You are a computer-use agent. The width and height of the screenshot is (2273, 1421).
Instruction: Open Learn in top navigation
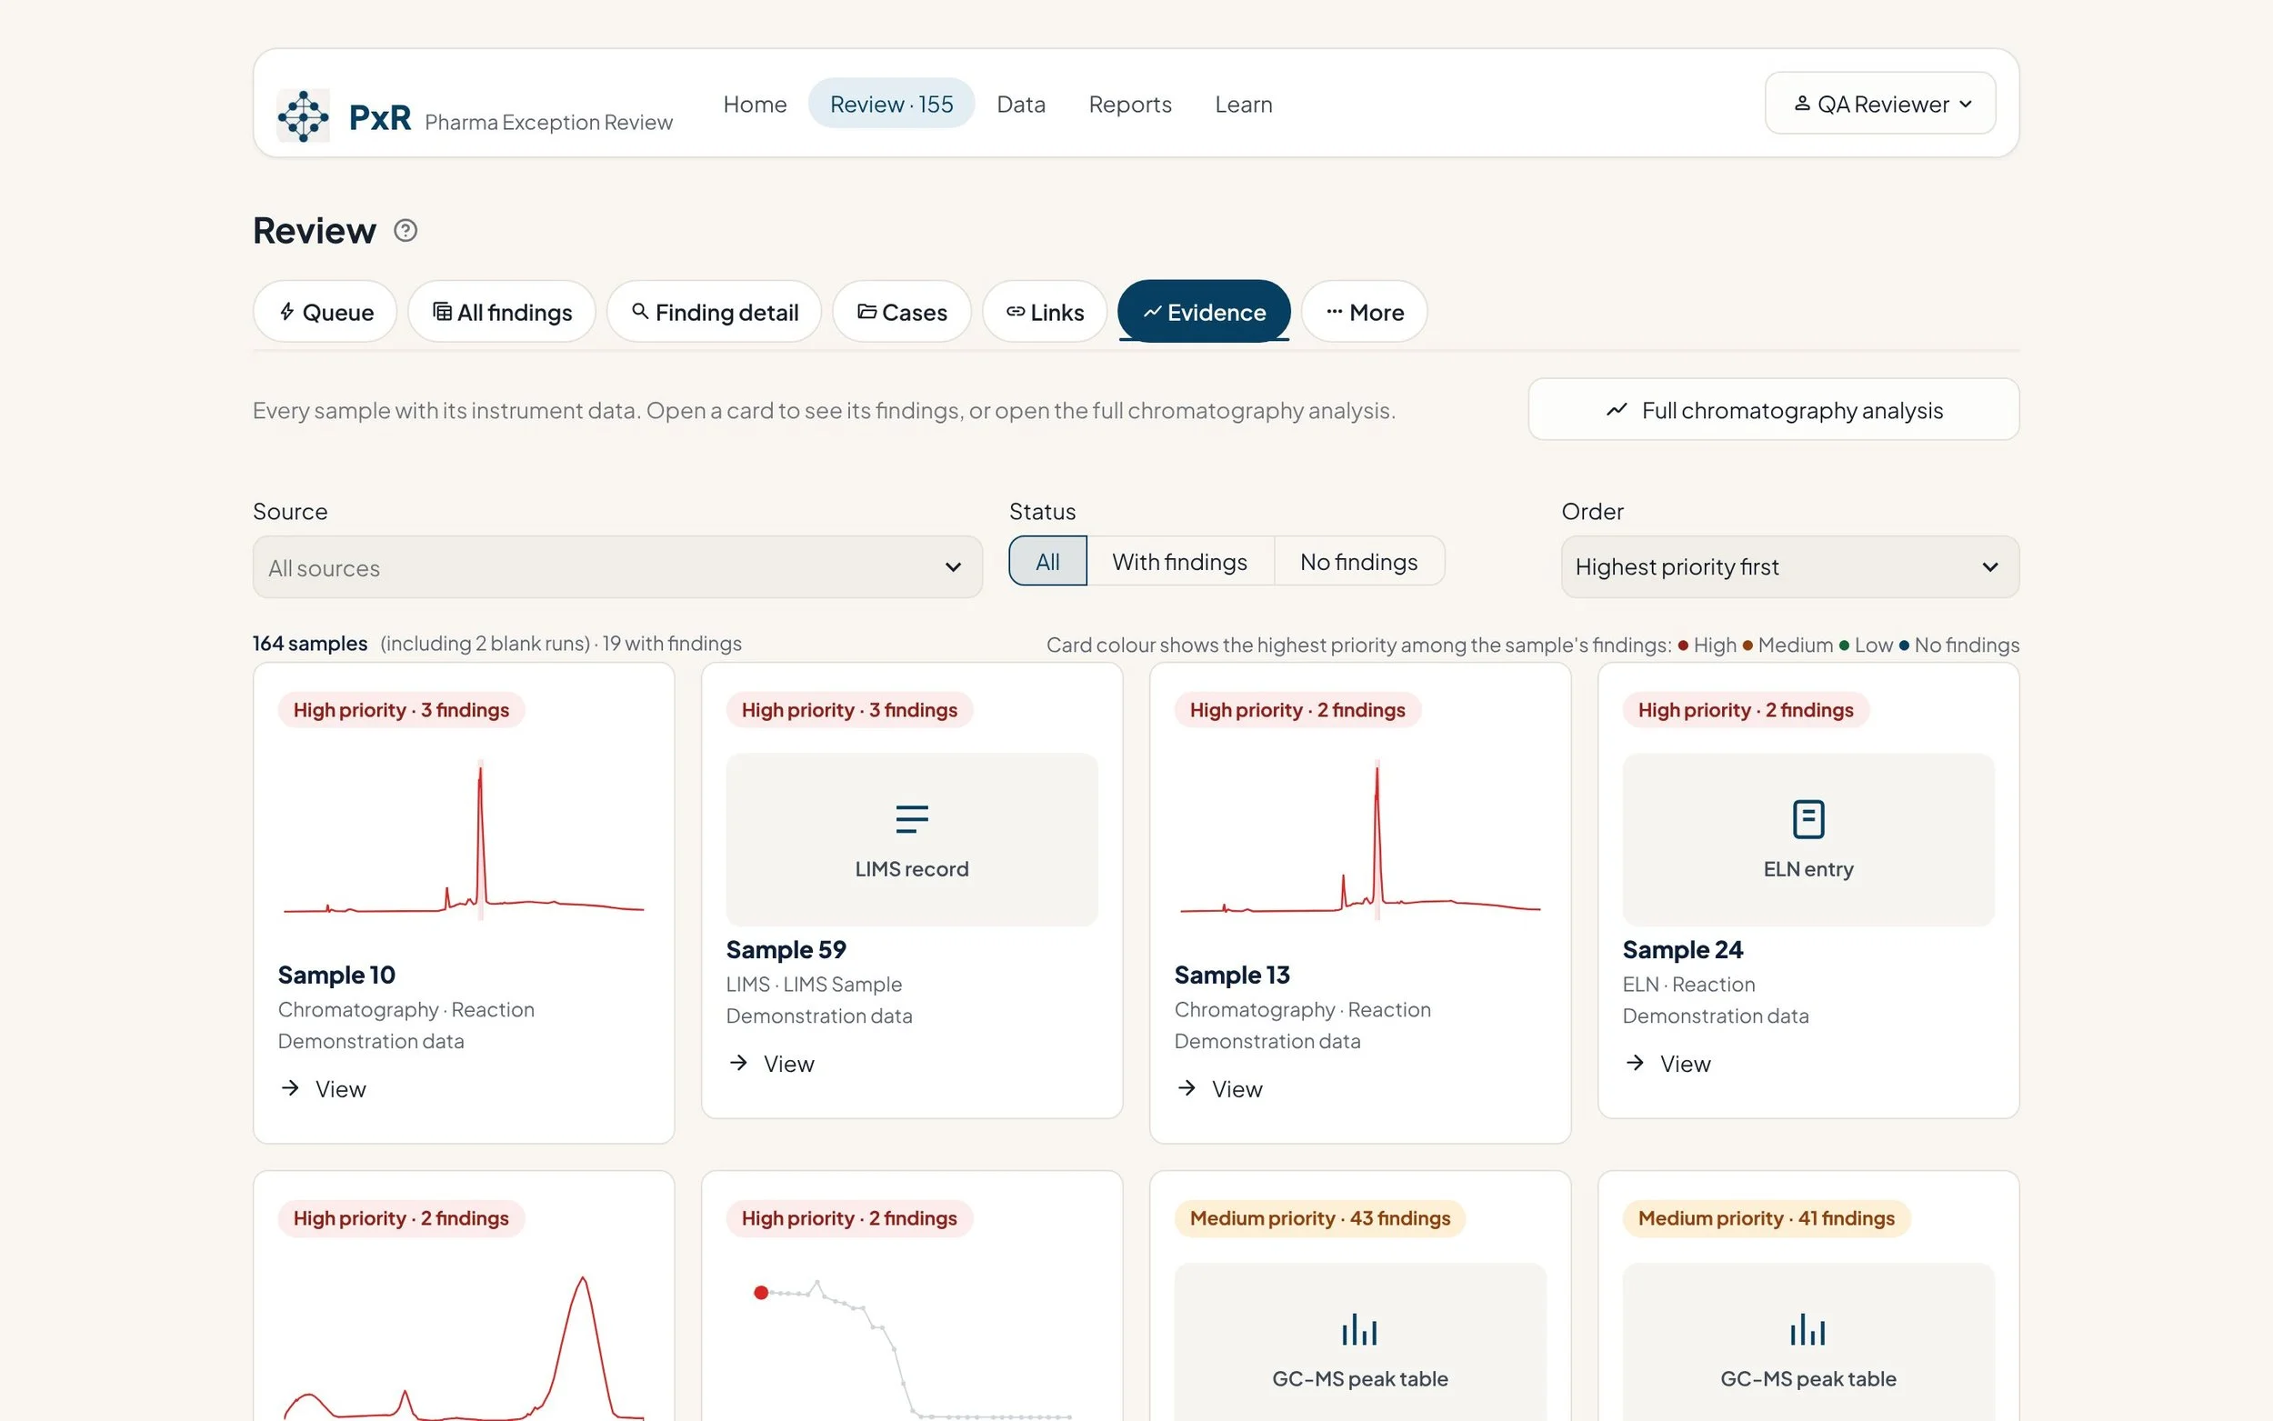pos(1243,104)
